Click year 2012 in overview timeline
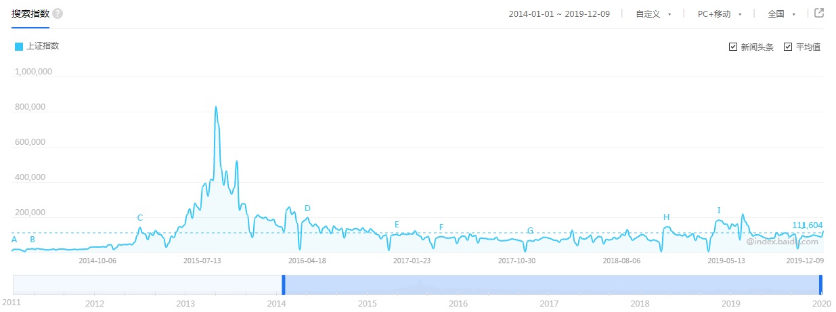This screenshot has height=312, width=836. [95, 303]
